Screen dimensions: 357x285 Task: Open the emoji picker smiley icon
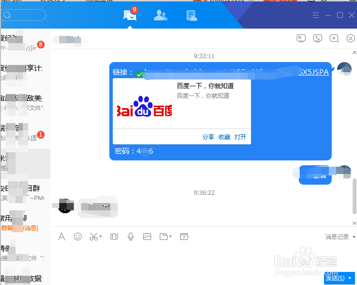[78, 237]
